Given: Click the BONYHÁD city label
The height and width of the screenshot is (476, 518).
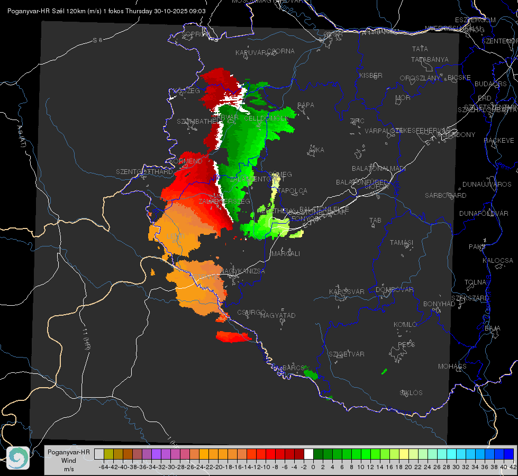Looking at the screenshot, I should [x=439, y=304].
